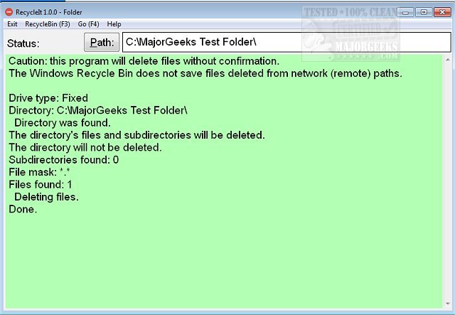Click into the path text field

[284, 43]
